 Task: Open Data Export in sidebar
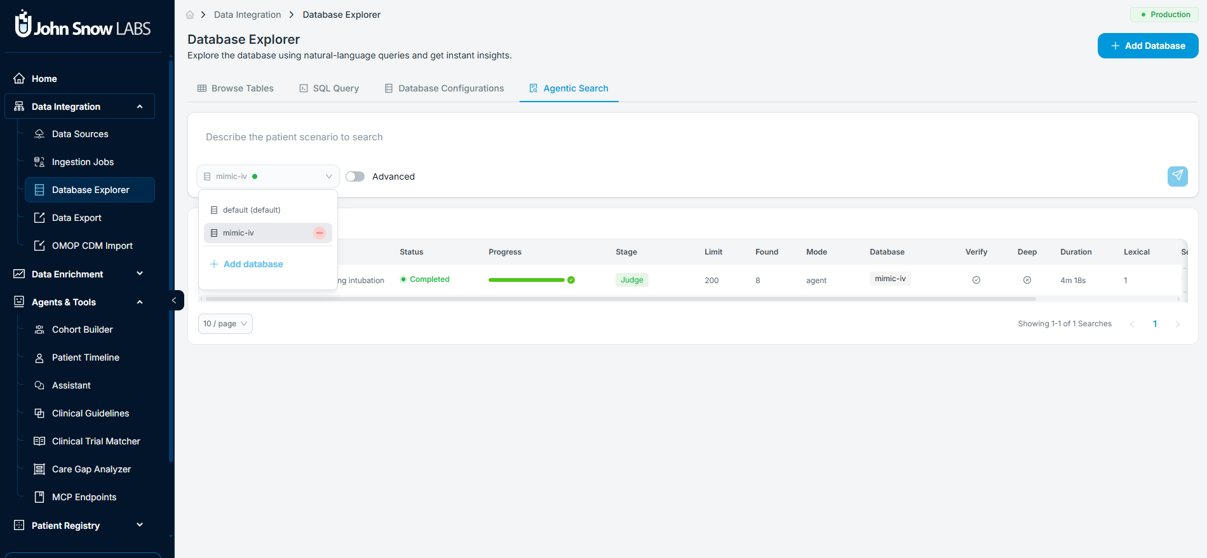point(77,218)
